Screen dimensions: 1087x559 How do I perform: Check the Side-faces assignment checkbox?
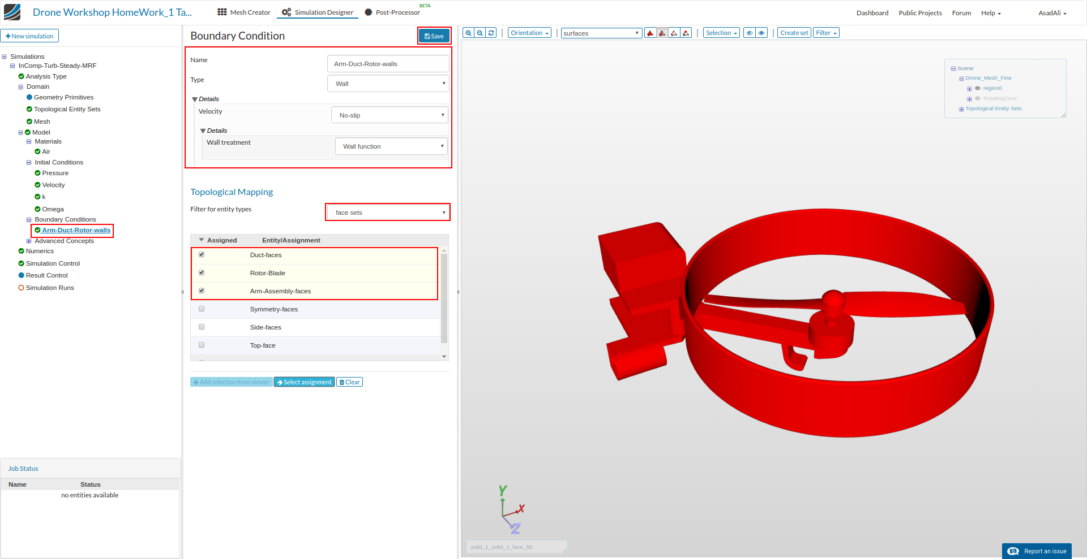click(x=202, y=327)
